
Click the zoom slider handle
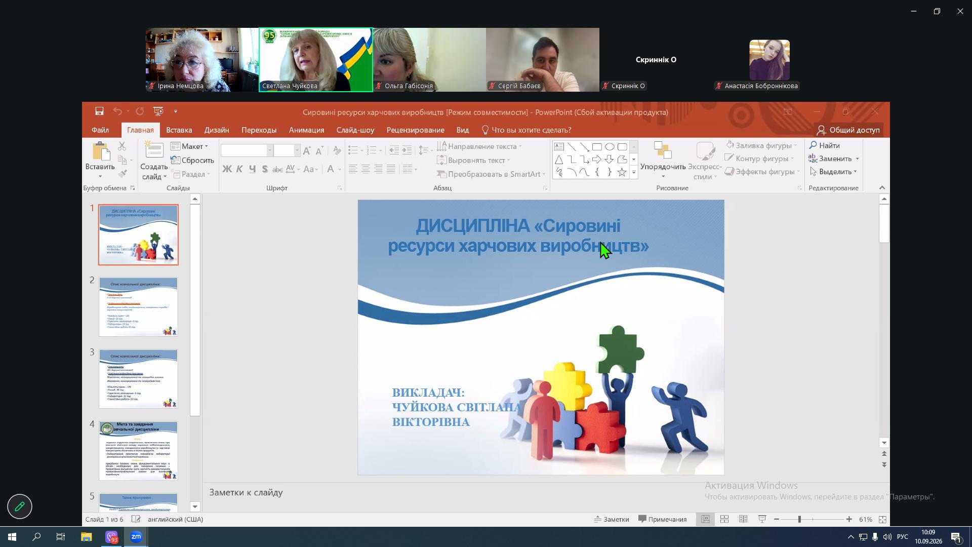799,519
